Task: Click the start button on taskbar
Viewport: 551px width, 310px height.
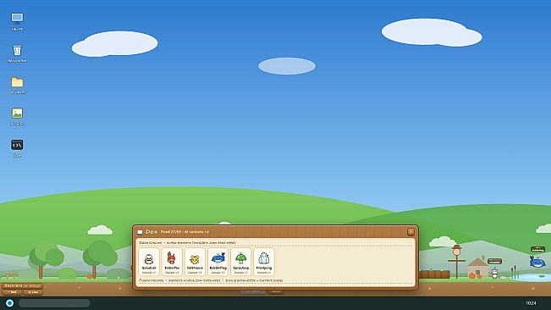Action: point(9,303)
